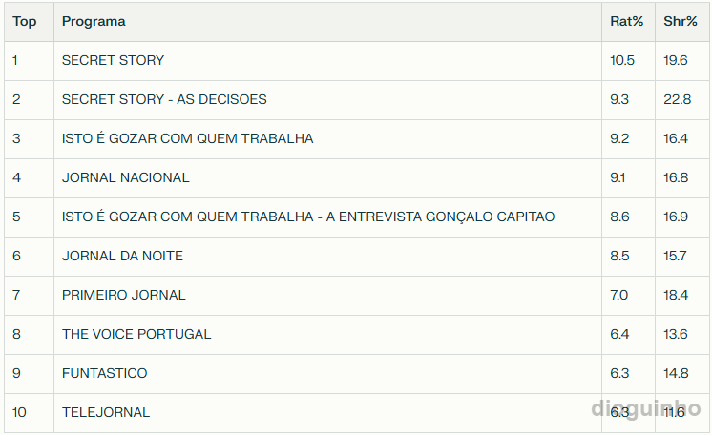Select the TELEJORNAL program cell
The width and height of the screenshot is (712, 435).
pos(106,412)
